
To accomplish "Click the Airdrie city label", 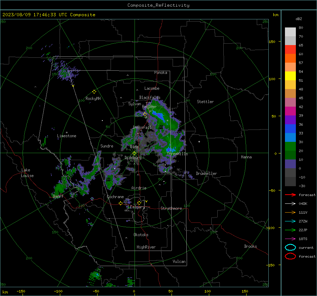I will 139,188.
